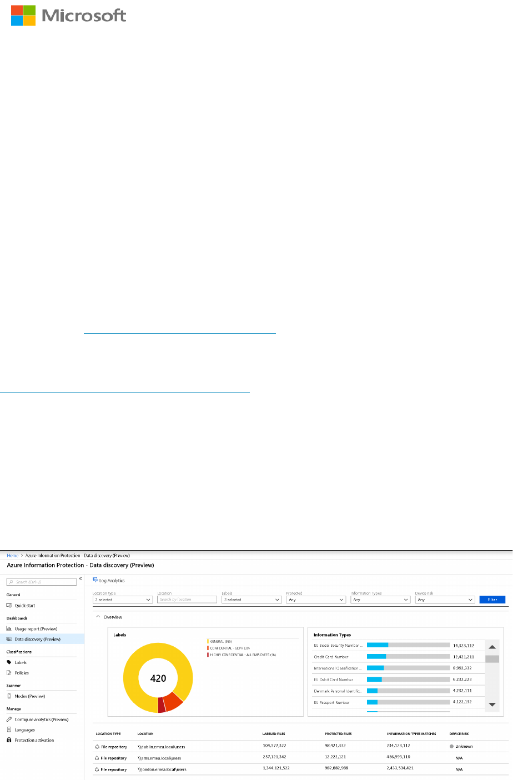Click the Log Analytics button

tap(109, 580)
